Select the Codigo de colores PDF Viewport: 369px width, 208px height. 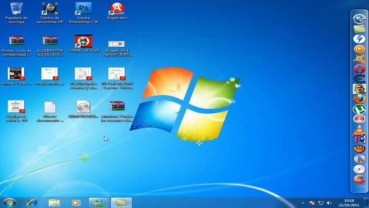tap(16, 112)
